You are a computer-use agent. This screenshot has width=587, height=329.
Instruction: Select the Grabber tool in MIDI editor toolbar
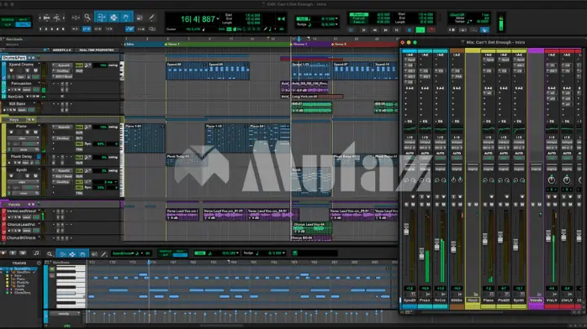(x=82, y=254)
